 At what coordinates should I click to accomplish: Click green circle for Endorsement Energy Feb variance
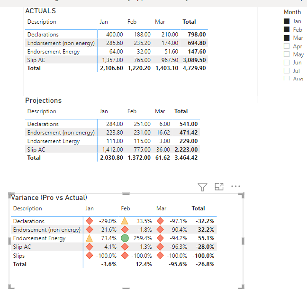coord(125,238)
